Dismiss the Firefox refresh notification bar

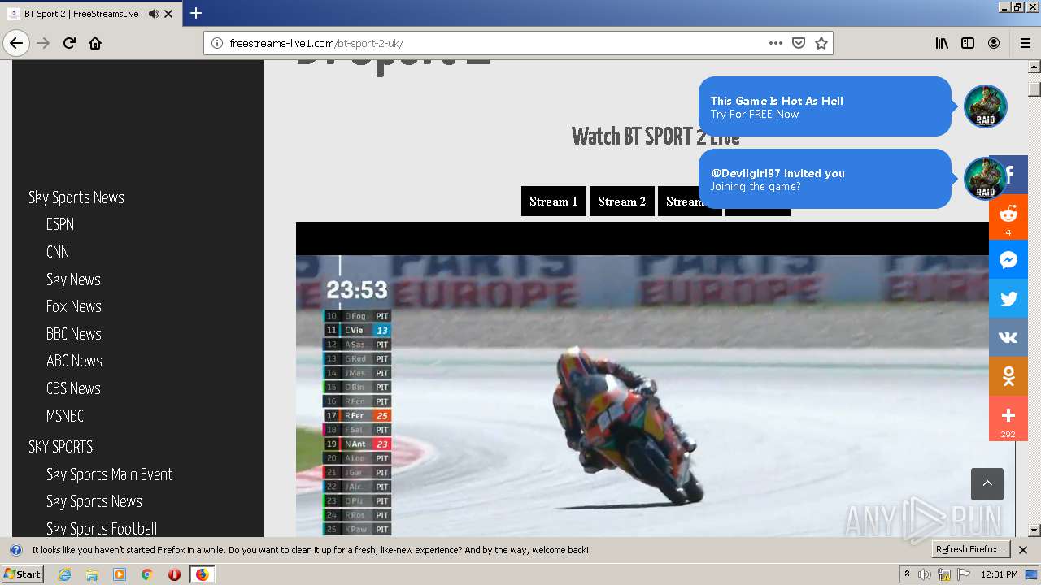(1023, 550)
